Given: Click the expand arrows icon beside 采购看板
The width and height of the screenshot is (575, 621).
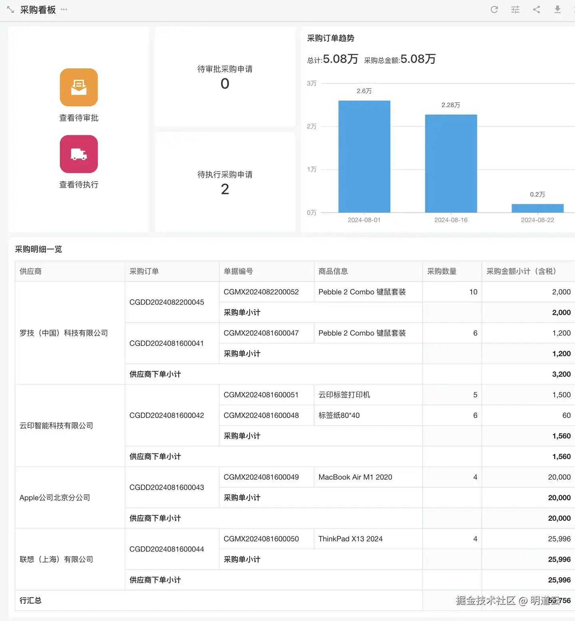Looking at the screenshot, I should point(10,10).
